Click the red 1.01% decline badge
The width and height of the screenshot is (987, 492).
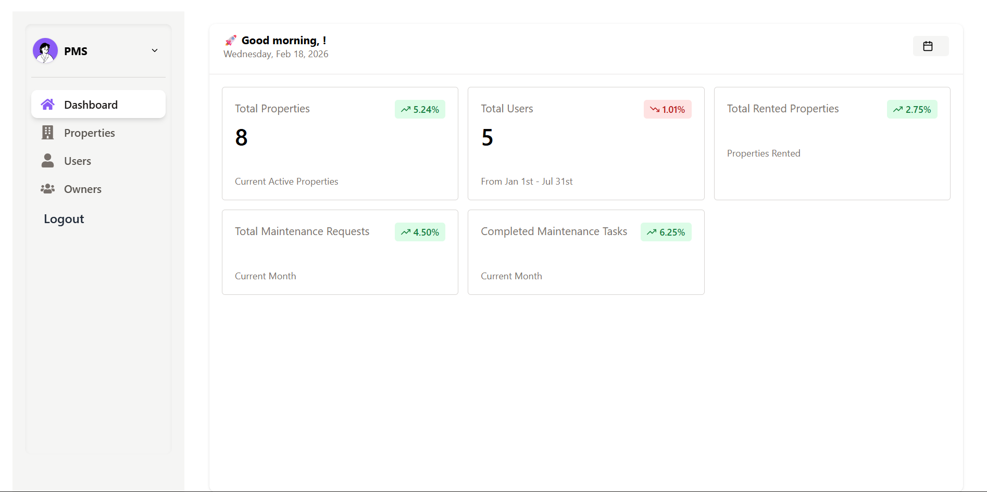pos(667,109)
